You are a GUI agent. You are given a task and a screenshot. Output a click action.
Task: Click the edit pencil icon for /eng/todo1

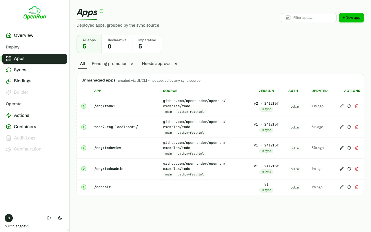point(342,106)
